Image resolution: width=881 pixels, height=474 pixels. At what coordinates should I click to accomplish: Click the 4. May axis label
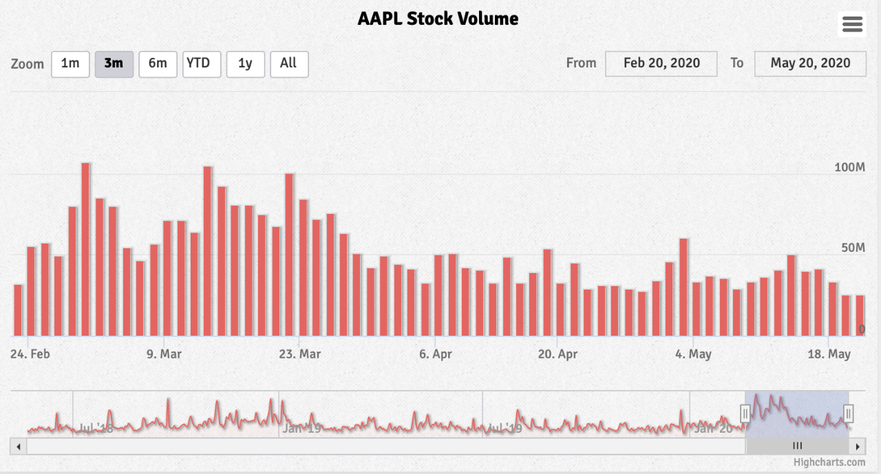pos(693,354)
